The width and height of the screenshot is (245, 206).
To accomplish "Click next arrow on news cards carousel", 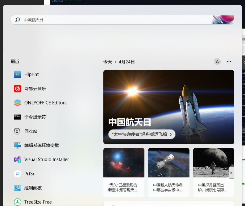I will point(231,173).
